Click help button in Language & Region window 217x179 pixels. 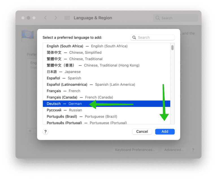pos(193,150)
